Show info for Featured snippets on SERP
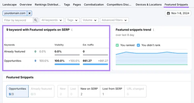The height and width of the screenshot is (103, 194). [x=72, y=30]
